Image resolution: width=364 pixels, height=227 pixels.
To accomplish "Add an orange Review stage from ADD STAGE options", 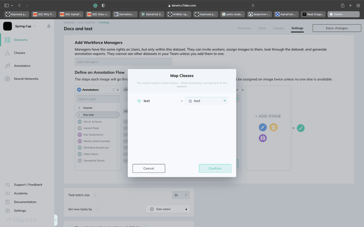I will click(273, 127).
